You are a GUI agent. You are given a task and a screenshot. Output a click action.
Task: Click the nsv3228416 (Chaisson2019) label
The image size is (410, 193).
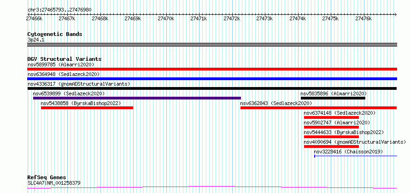pyautogui.click(x=348, y=152)
